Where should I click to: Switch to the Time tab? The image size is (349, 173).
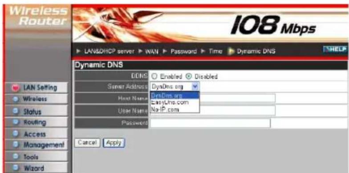click(215, 51)
